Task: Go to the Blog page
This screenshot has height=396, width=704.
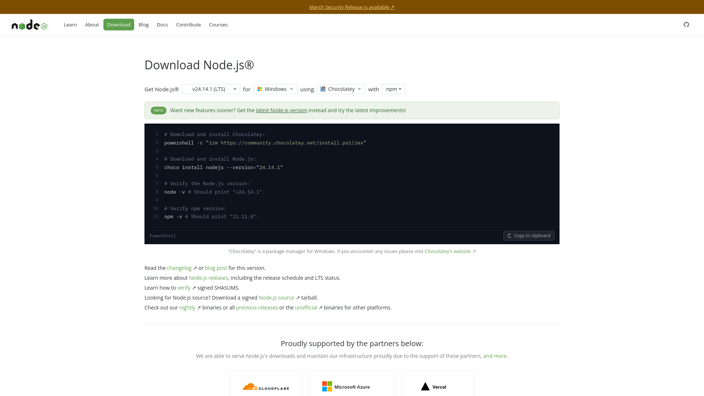Action: click(x=144, y=25)
